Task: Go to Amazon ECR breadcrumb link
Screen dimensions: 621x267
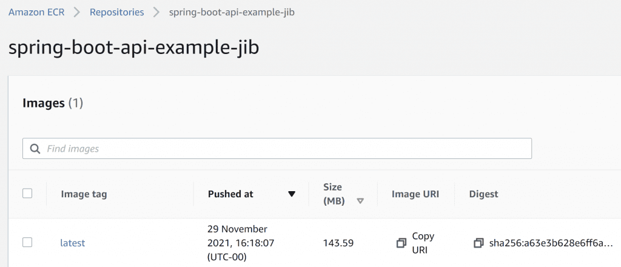Action: point(37,12)
